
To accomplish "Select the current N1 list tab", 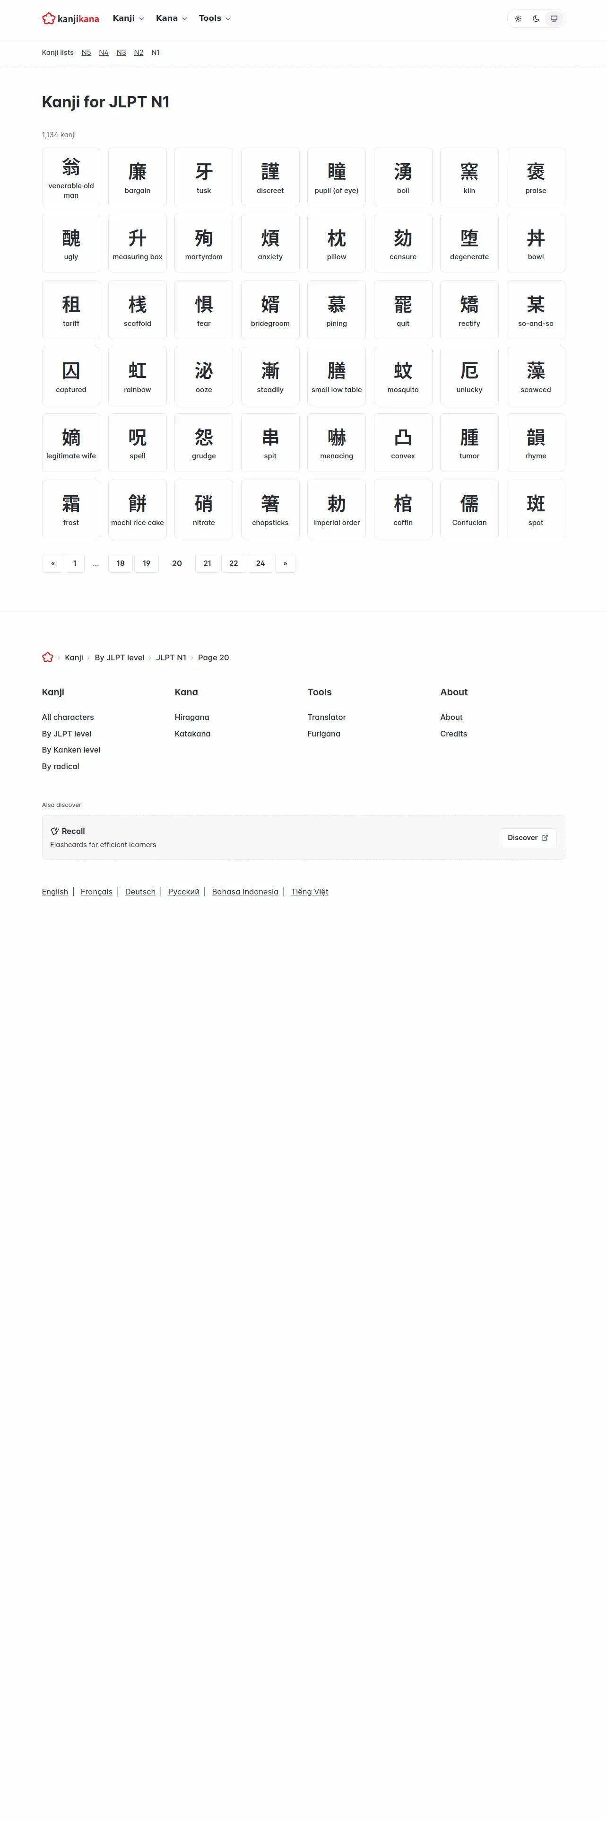I will [x=156, y=53].
